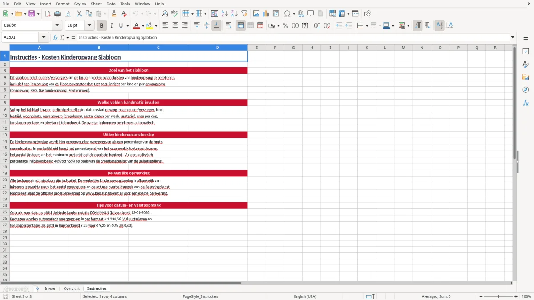This screenshot has width=534, height=300.
Task: Open the Sidebar Styles panel
Action: pos(526,64)
